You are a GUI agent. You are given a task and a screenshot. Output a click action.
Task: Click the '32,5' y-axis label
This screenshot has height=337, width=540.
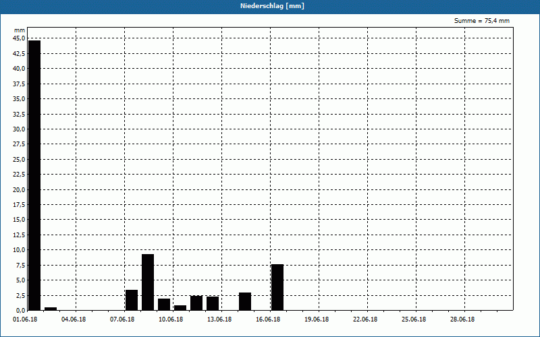19,114
